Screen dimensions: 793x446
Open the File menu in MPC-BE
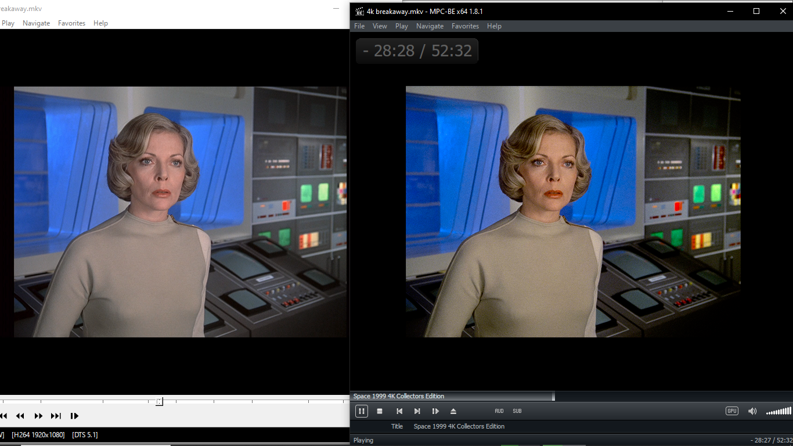click(359, 26)
